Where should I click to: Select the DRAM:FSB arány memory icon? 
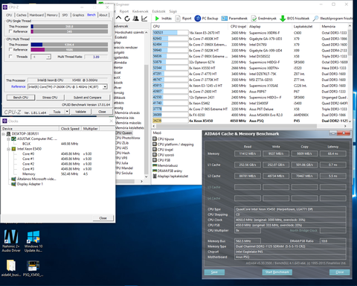point(155,171)
